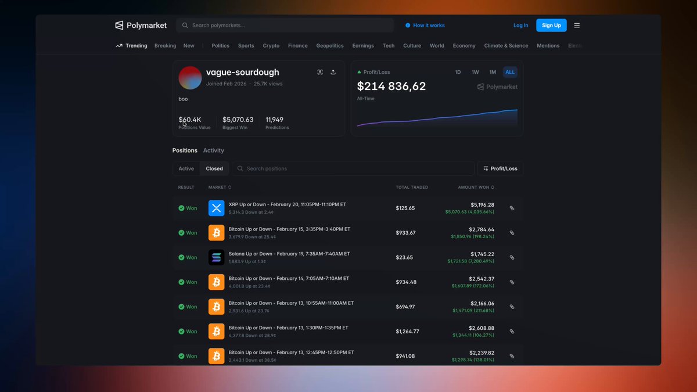Click the Search polymarkets field
Screen dimensions: 697x392
(x=285, y=26)
